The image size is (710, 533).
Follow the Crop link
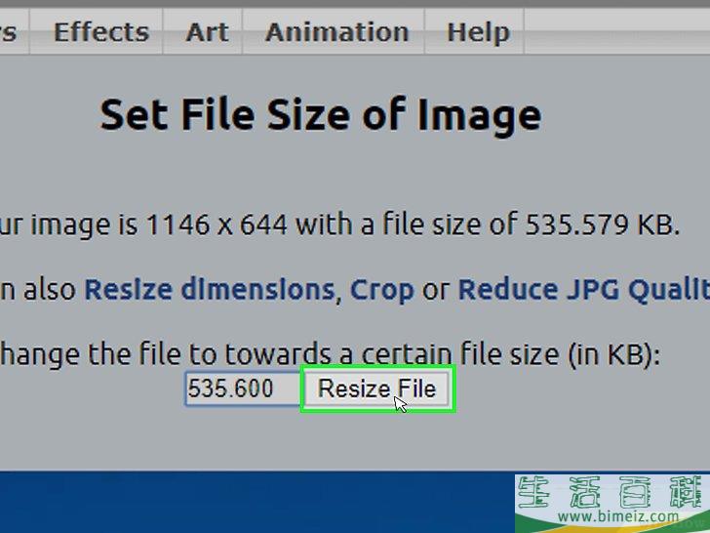[x=381, y=290]
